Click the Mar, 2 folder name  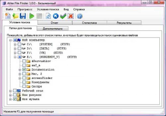coord(37,74)
